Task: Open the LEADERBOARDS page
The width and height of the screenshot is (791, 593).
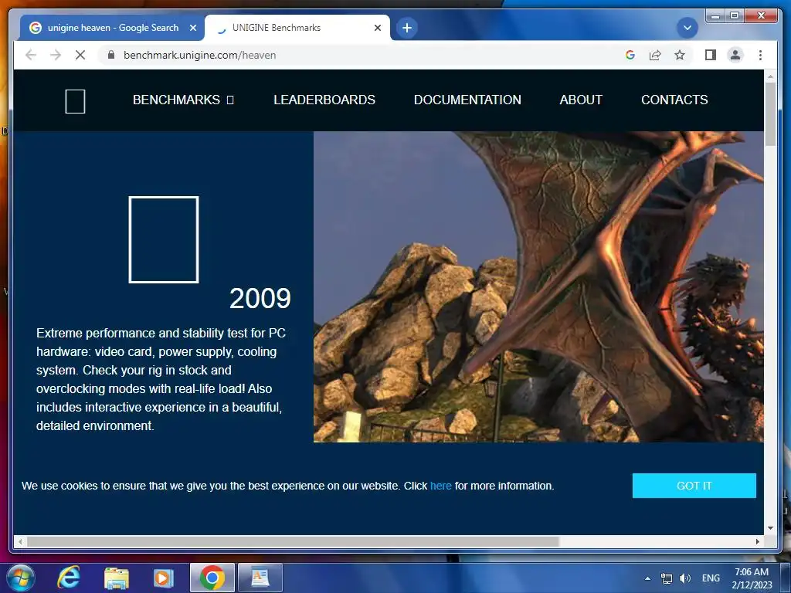Action: 324,100
